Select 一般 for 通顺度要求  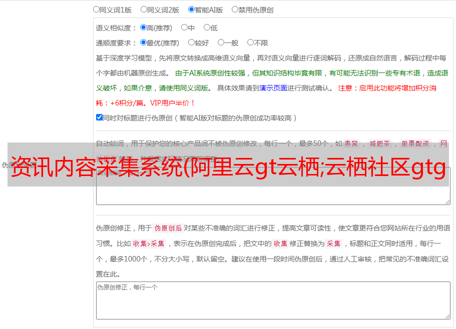pyautogui.click(x=221, y=43)
